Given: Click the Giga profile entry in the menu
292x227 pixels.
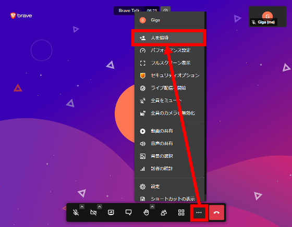Looking at the screenshot, I should point(169,20).
